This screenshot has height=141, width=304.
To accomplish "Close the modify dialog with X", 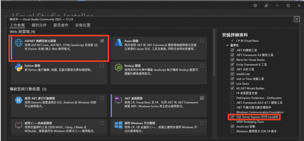I will [x=297, y=19].
